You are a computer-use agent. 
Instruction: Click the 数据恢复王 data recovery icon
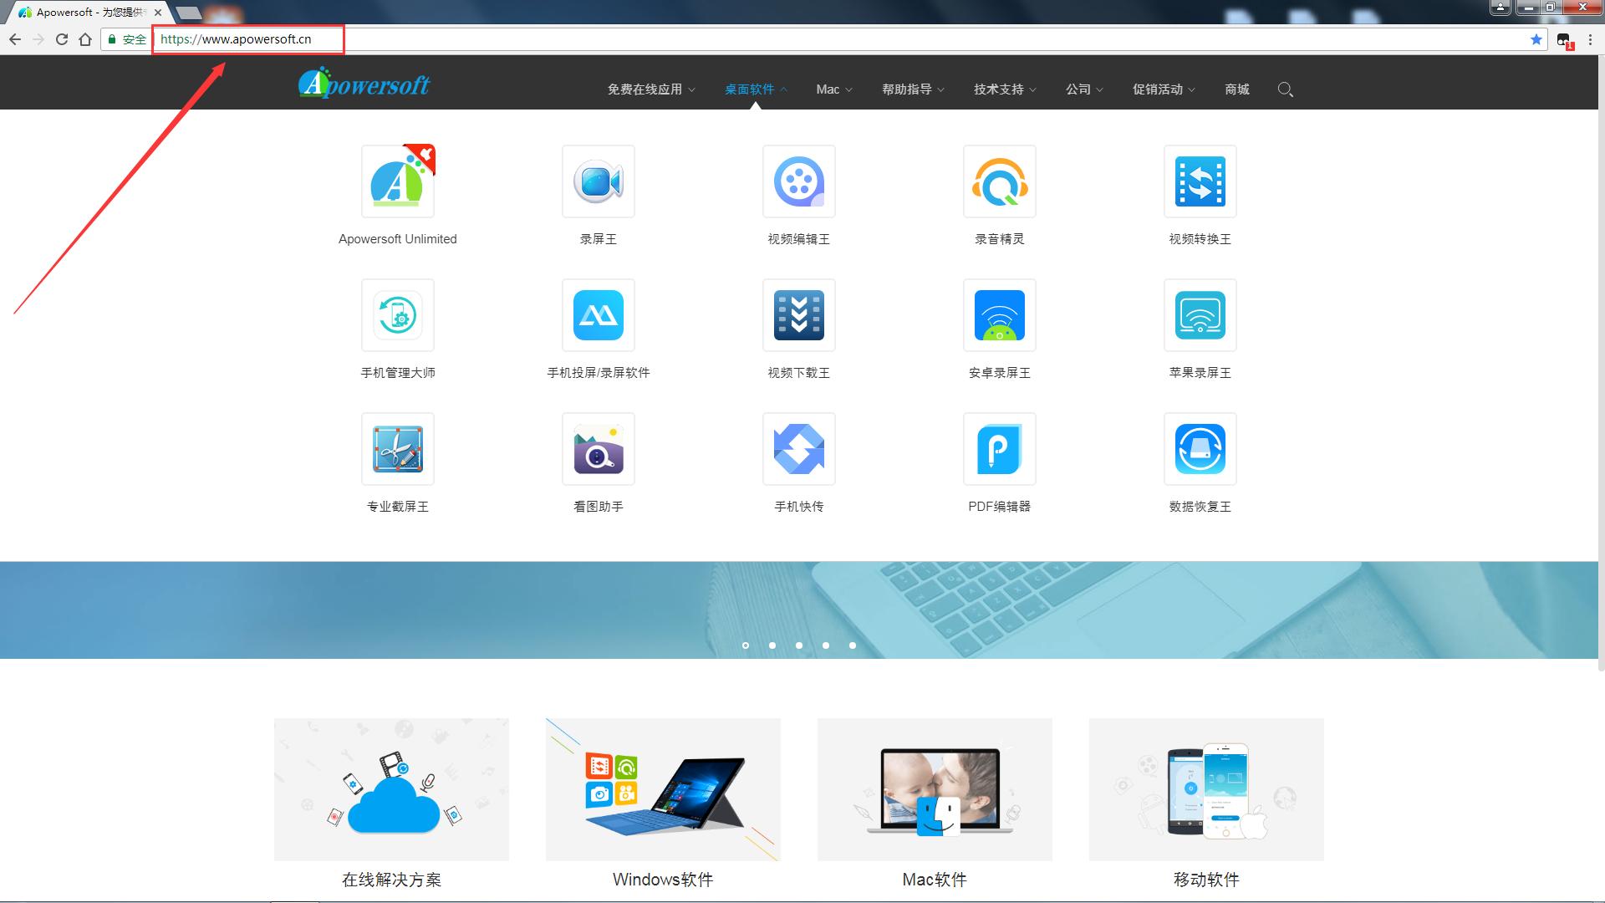(x=1200, y=449)
